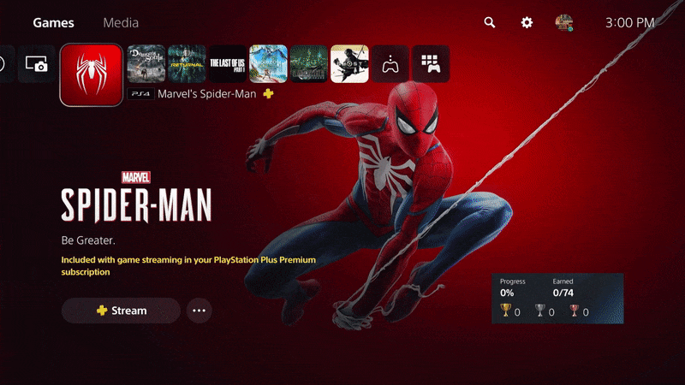Open the Settings gear
Image resolution: width=685 pixels, height=385 pixels.
point(527,23)
